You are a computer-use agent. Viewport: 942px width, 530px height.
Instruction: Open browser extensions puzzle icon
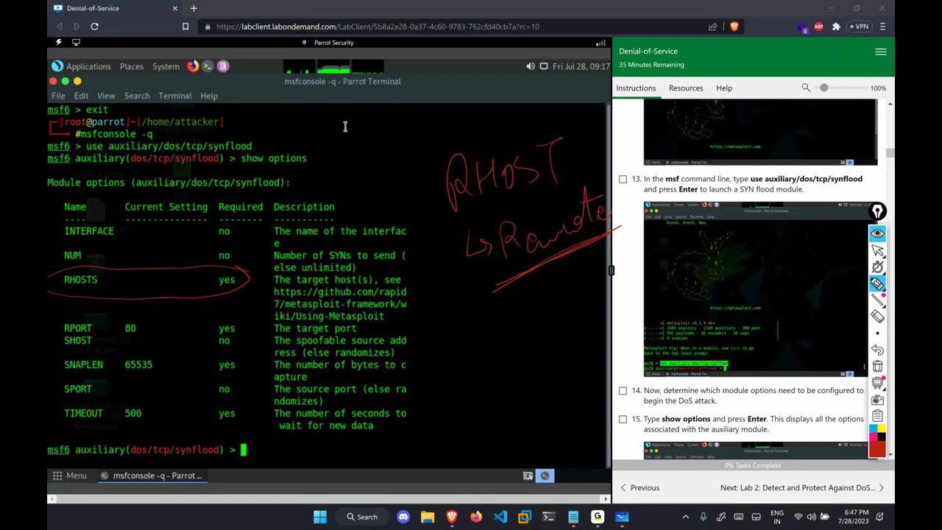tap(836, 26)
